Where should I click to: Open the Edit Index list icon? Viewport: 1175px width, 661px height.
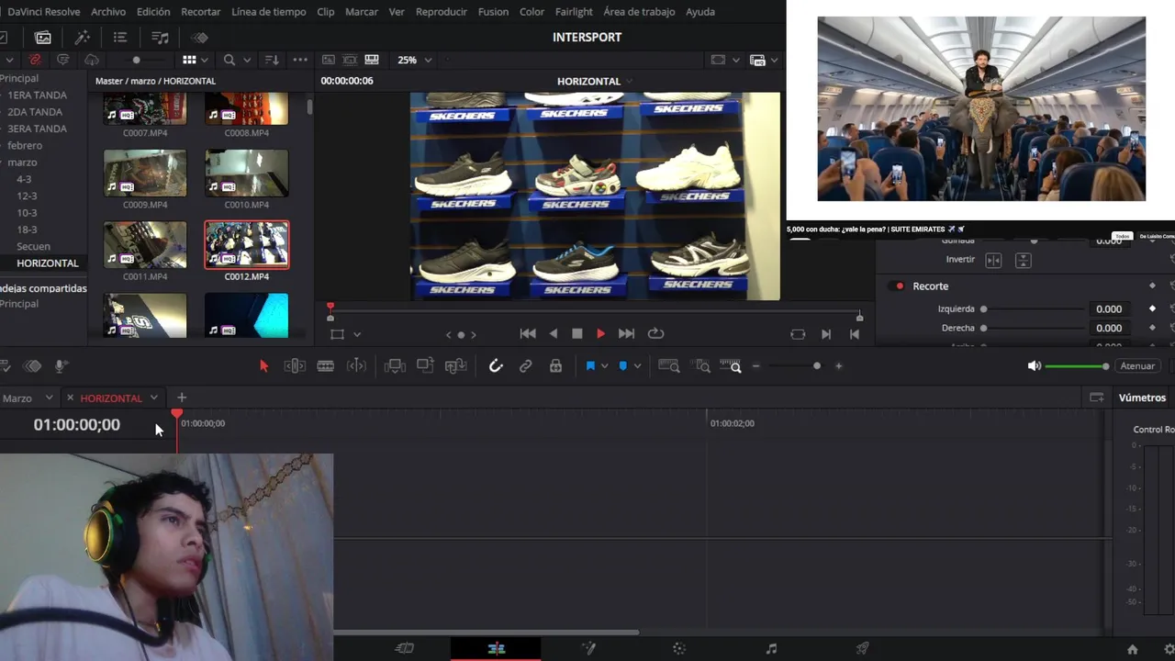pyautogui.click(x=120, y=38)
